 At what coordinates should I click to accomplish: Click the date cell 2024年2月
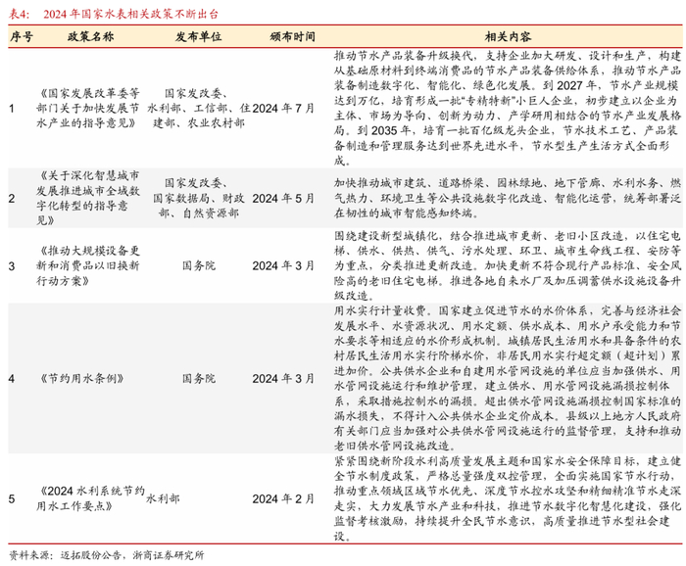coord(283,498)
